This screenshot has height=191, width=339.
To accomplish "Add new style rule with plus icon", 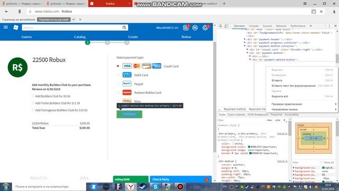I will [284, 120].
